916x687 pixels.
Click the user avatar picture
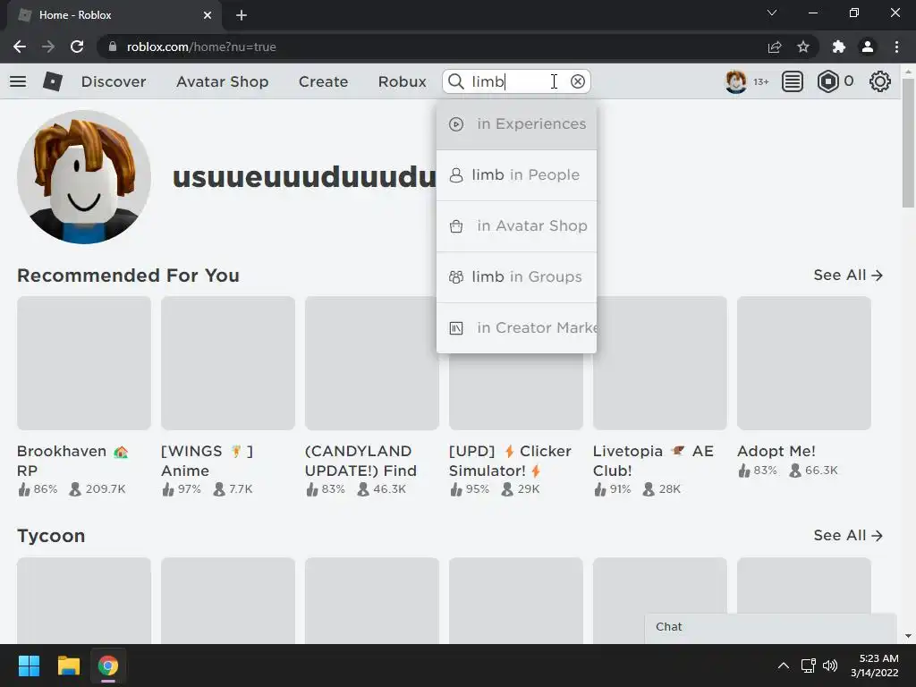(84, 177)
